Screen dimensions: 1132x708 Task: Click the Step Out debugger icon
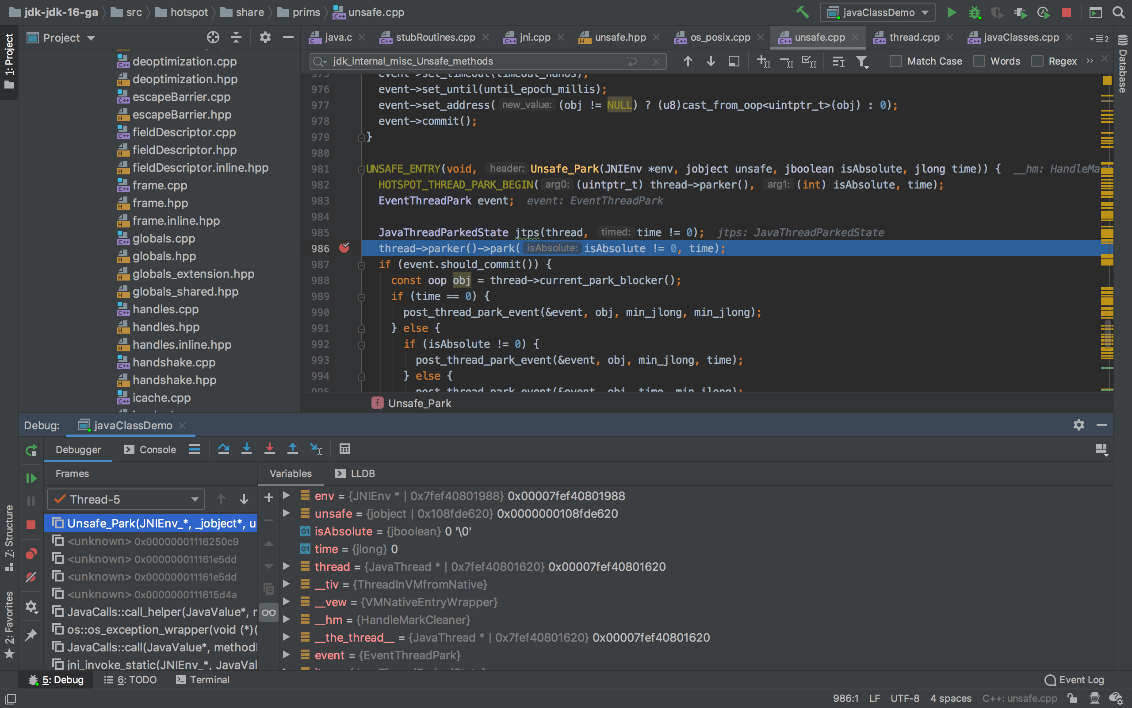292,449
